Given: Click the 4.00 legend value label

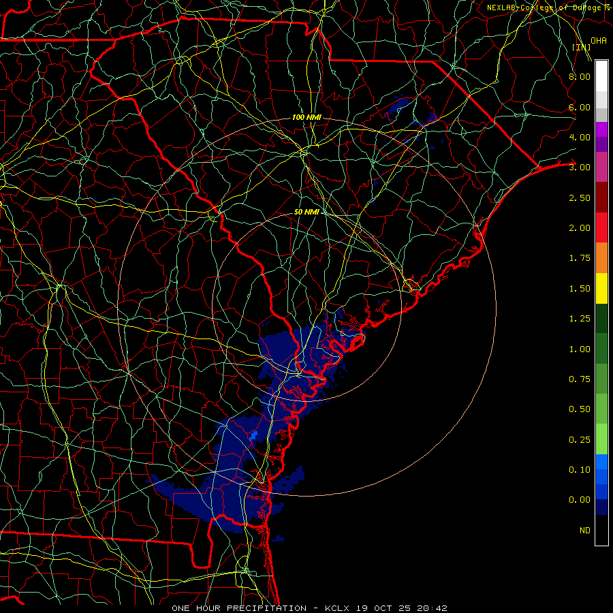Looking at the screenshot, I should click(x=580, y=137).
